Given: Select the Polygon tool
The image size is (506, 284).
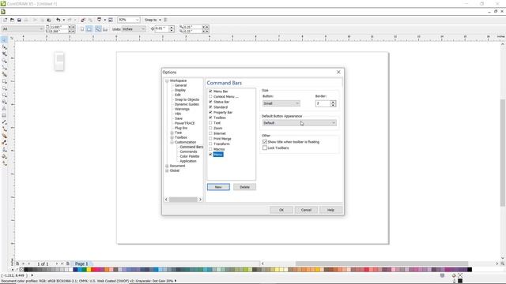Looking at the screenshot, I should pyautogui.click(x=4, y=95).
